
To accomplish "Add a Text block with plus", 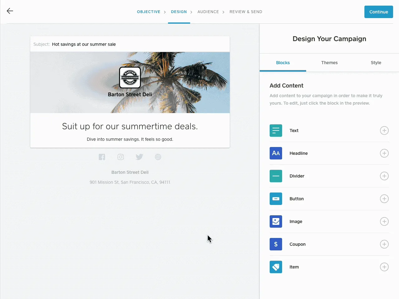I will [384, 131].
